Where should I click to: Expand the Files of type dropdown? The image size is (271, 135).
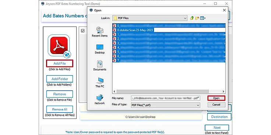(198, 105)
